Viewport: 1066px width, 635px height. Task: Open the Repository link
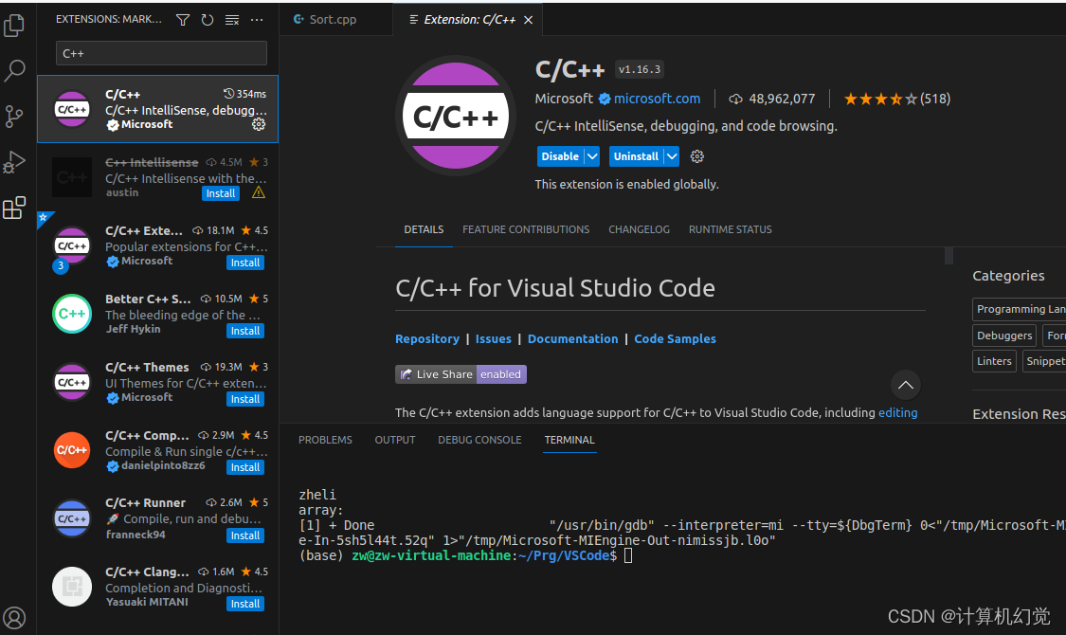[x=427, y=338]
